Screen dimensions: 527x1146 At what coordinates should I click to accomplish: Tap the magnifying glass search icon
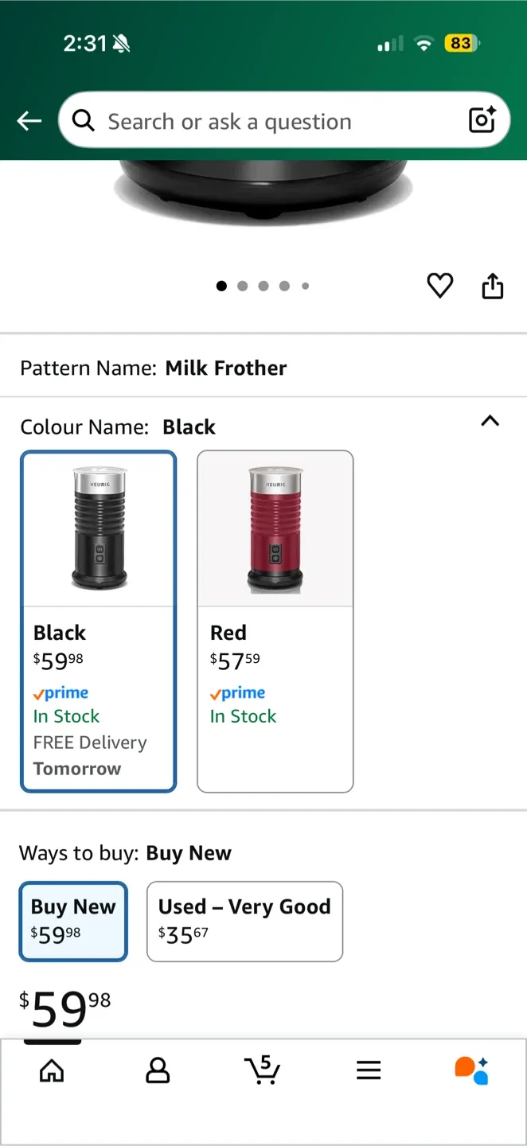pyautogui.click(x=83, y=120)
